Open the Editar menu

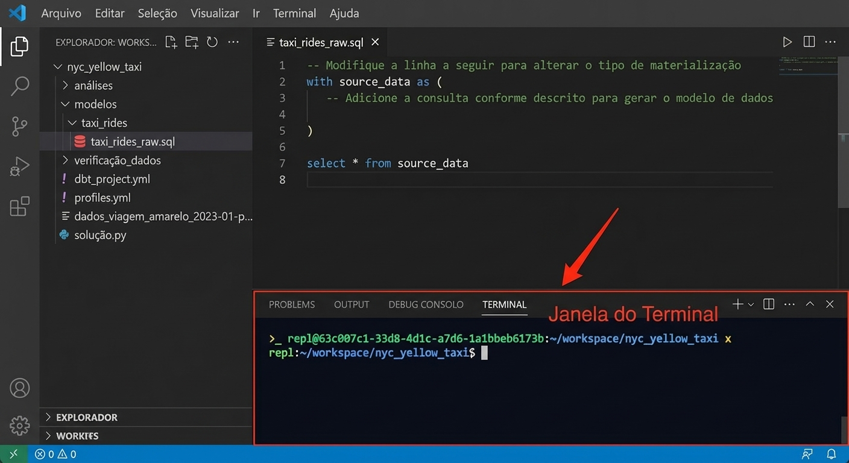pyautogui.click(x=110, y=13)
